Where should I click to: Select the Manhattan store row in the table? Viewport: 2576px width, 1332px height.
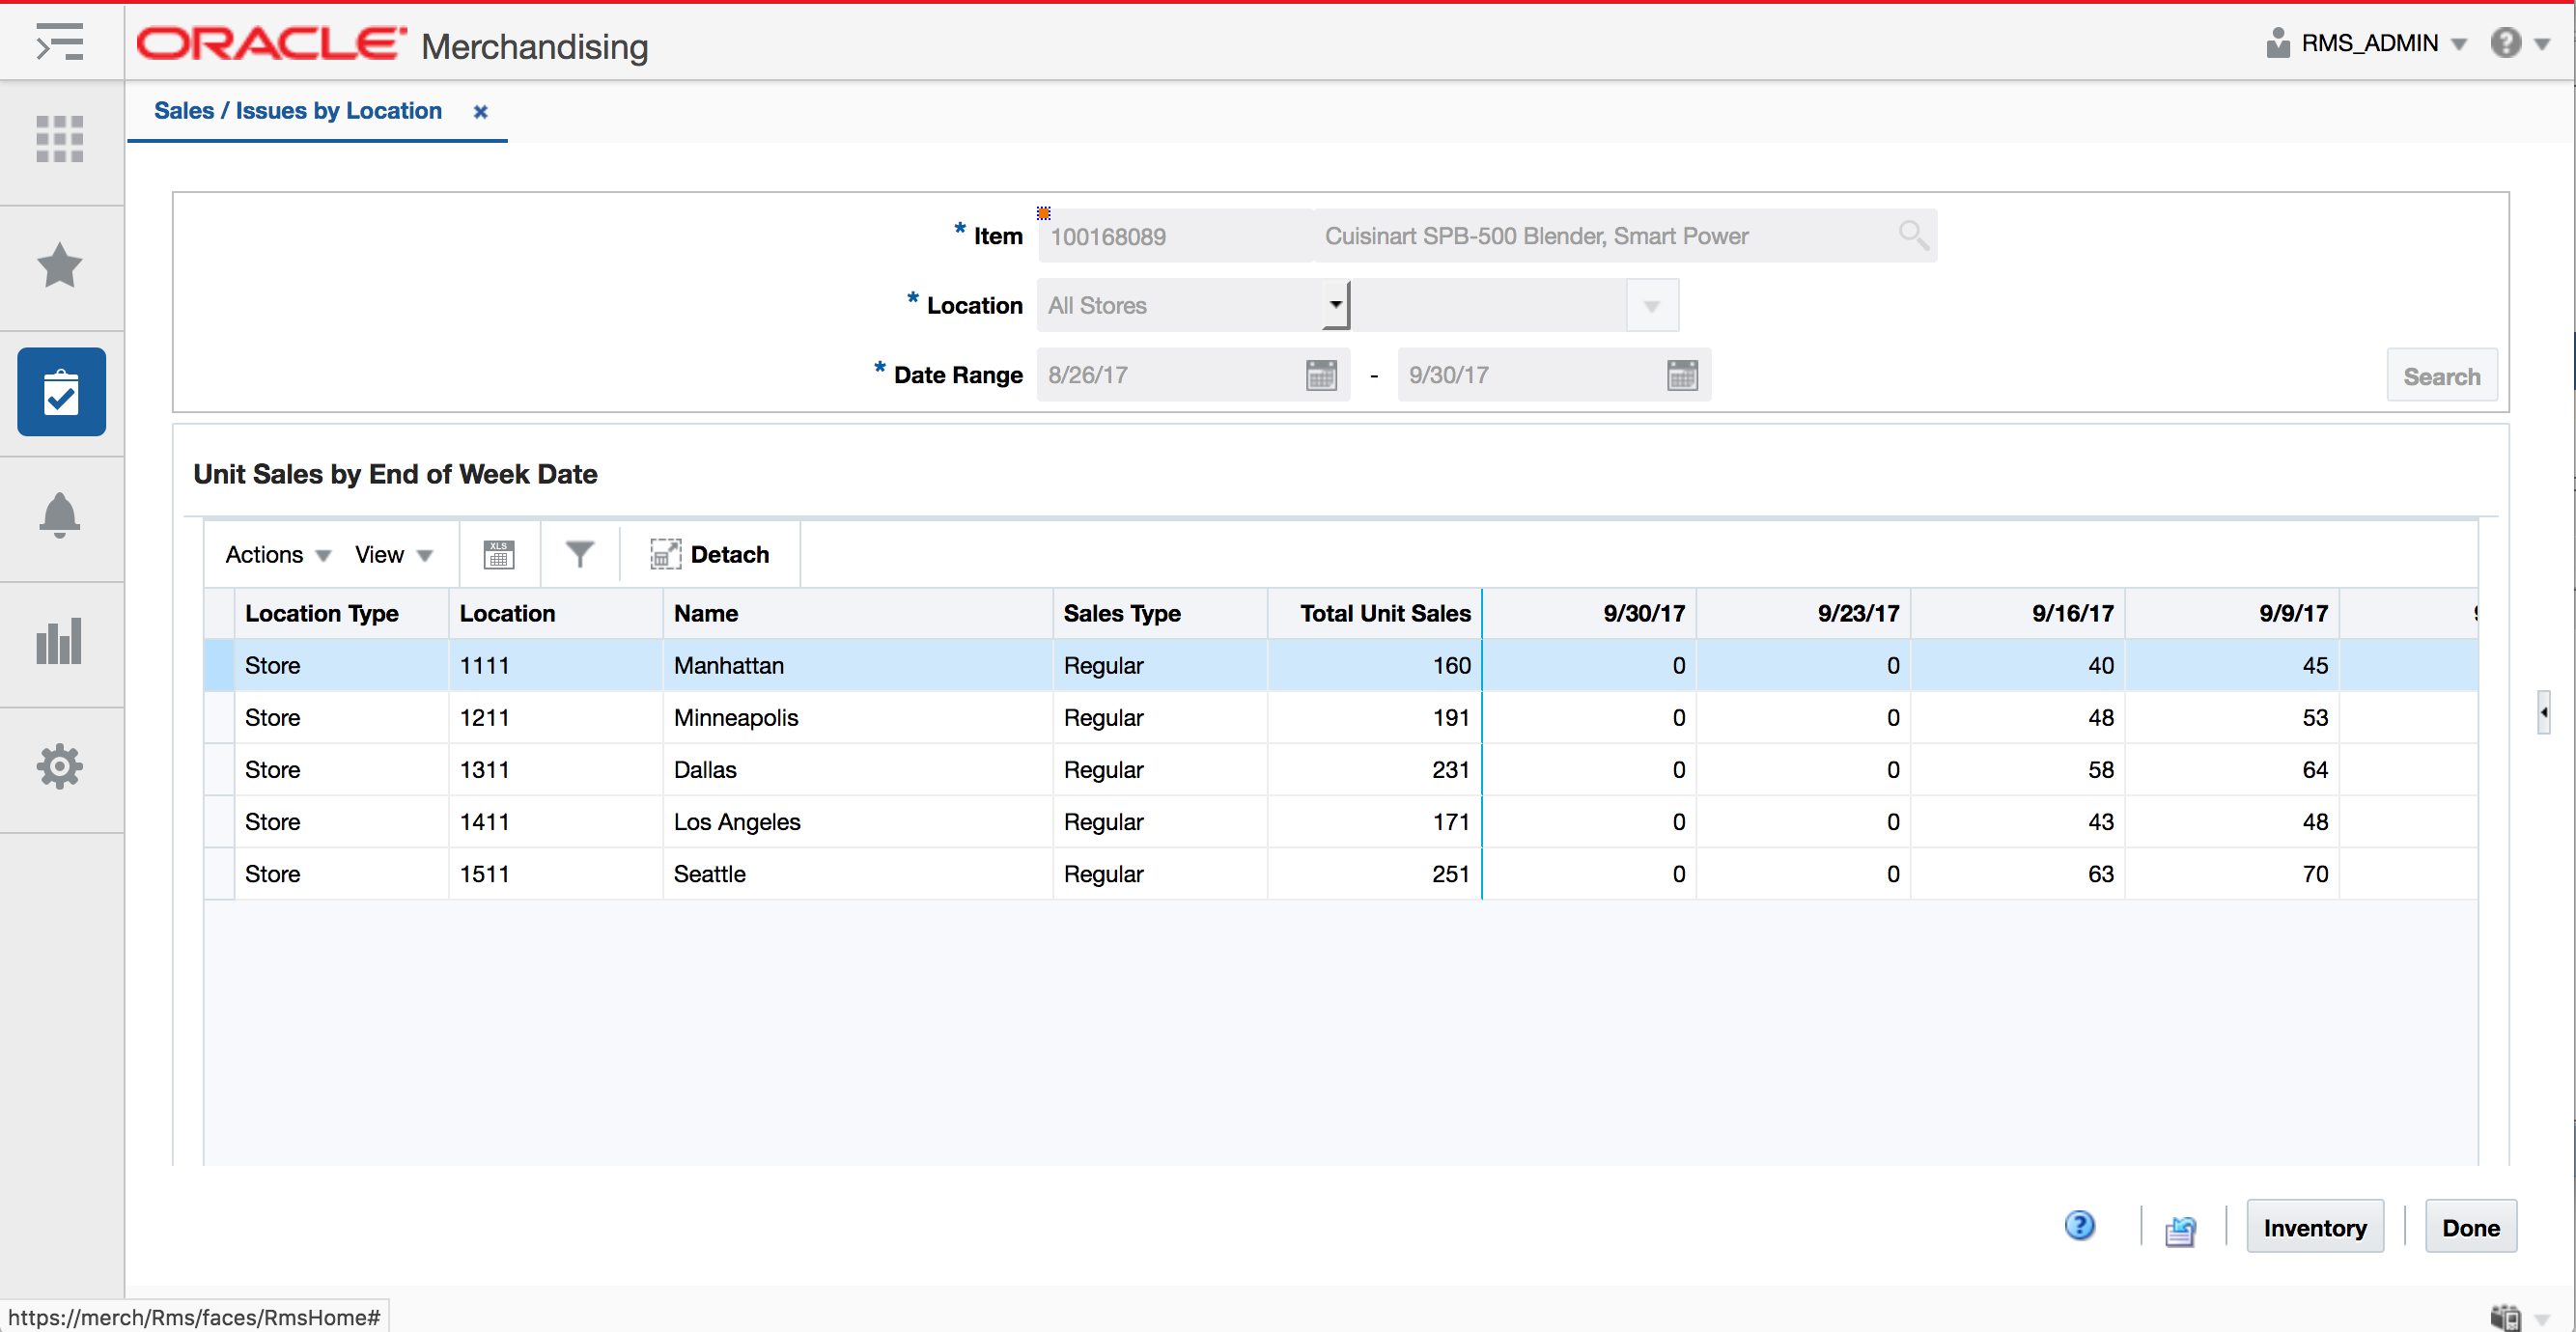[x=729, y=665]
